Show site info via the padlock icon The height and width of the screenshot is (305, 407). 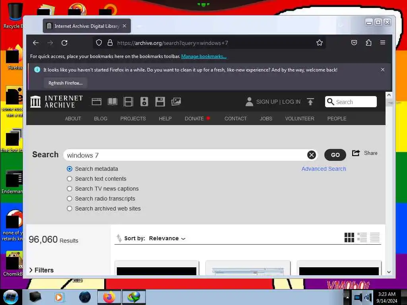(110, 42)
